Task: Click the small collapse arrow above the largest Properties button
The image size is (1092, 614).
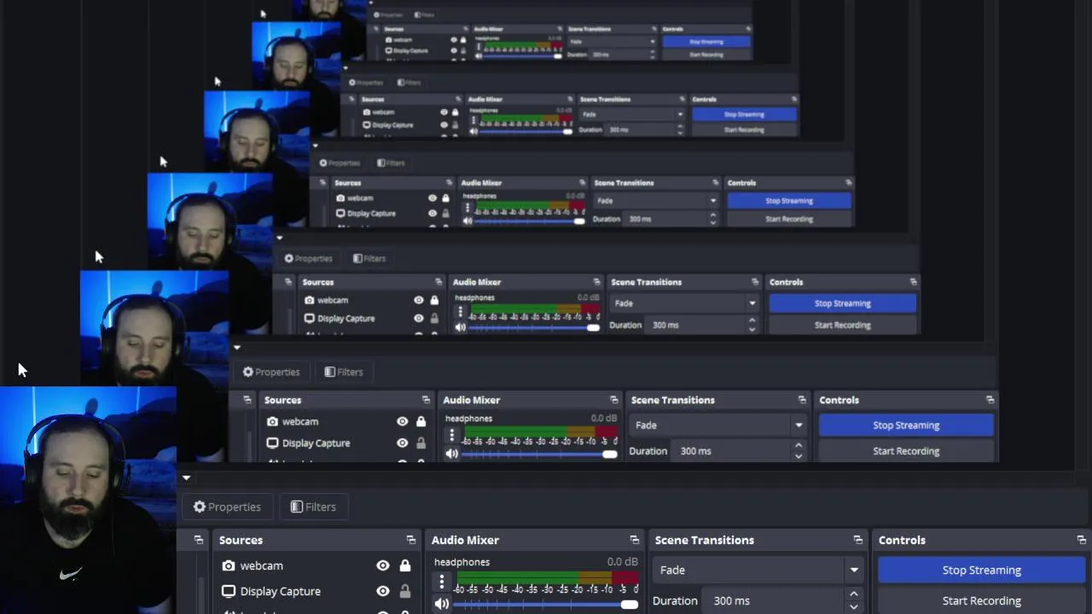Action: 186,478
